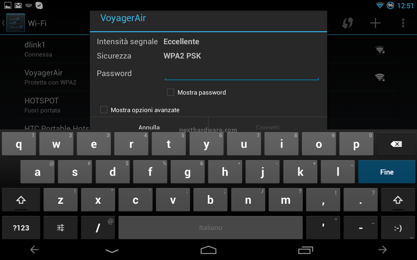This screenshot has height=260, width=417.
Task: Open the three-dot overflow menu
Action: pos(403,23)
